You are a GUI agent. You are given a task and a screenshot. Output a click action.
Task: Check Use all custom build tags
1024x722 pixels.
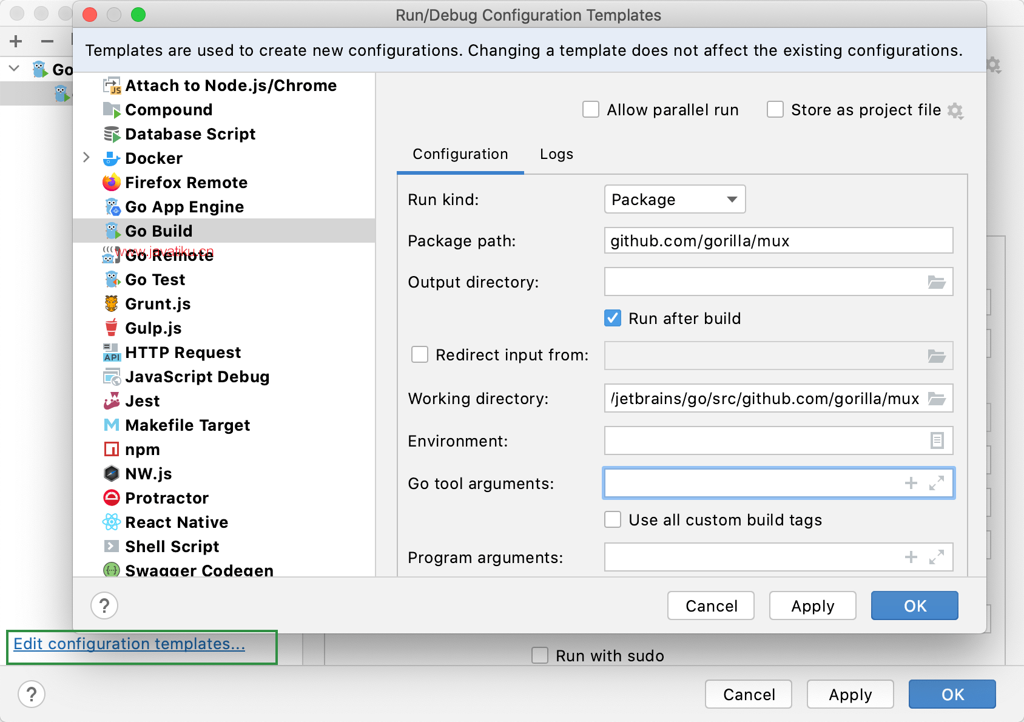tap(613, 519)
